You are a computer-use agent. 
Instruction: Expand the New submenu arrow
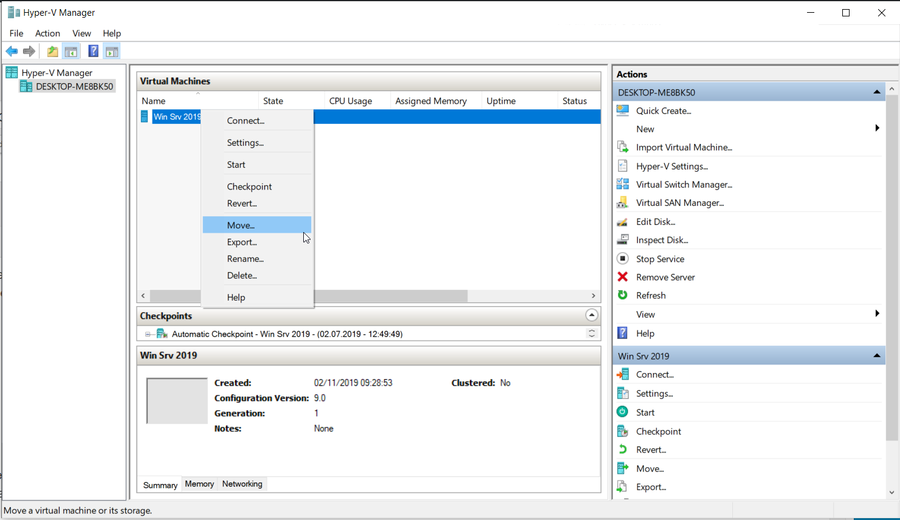(x=877, y=128)
